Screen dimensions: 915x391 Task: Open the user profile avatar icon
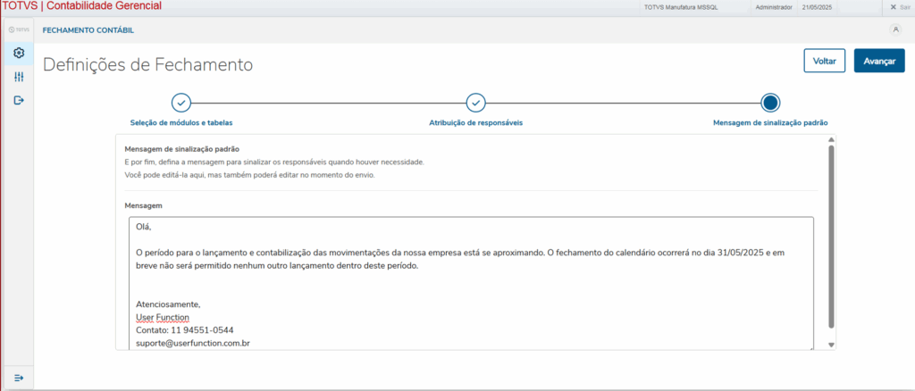(x=895, y=30)
